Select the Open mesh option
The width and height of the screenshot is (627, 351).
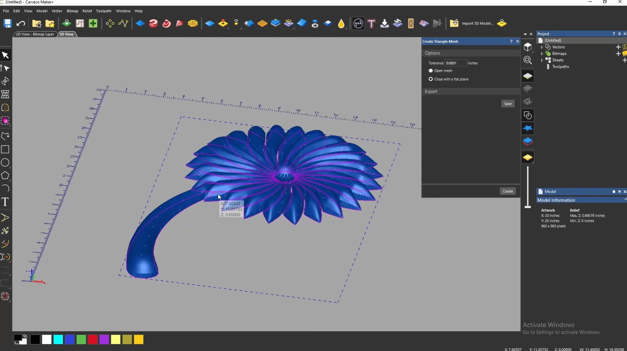[431, 71]
